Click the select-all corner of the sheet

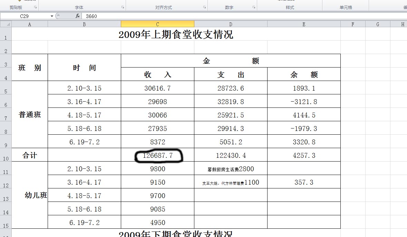tap(6, 24)
